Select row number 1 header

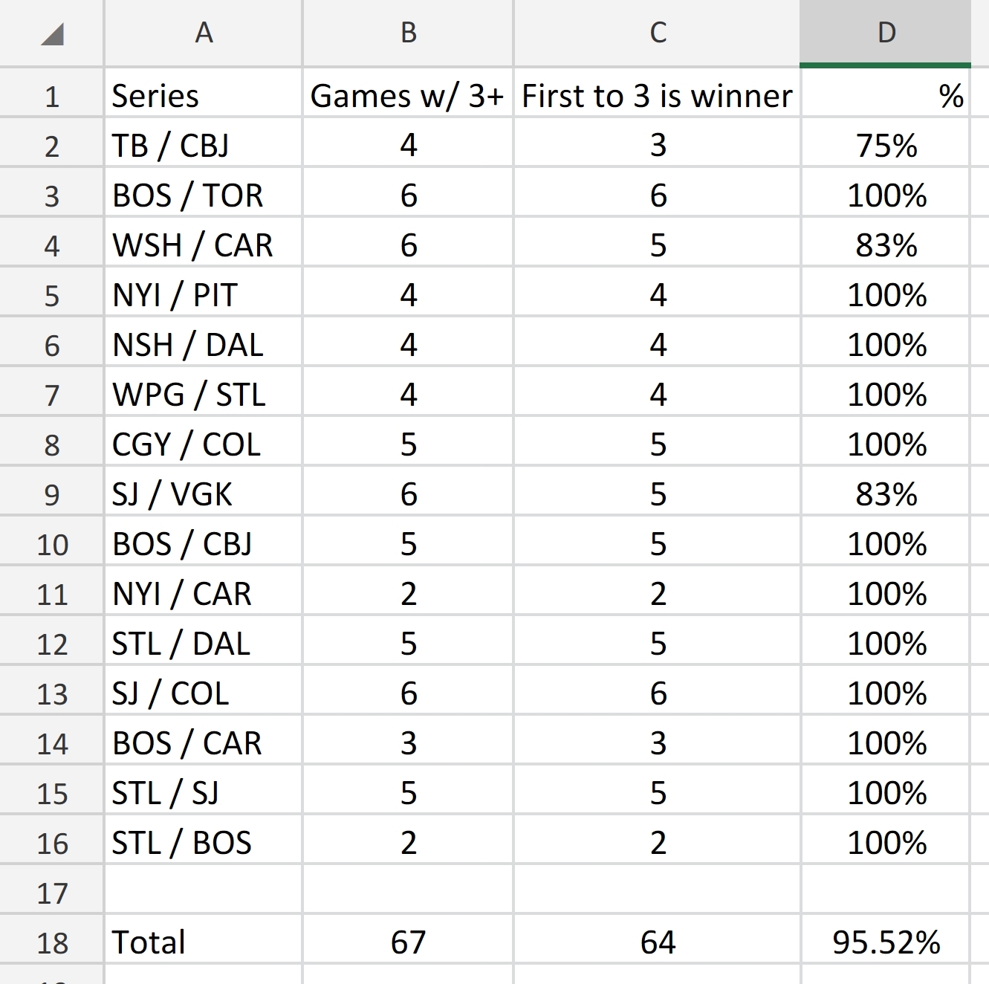click(x=49, y=94)
